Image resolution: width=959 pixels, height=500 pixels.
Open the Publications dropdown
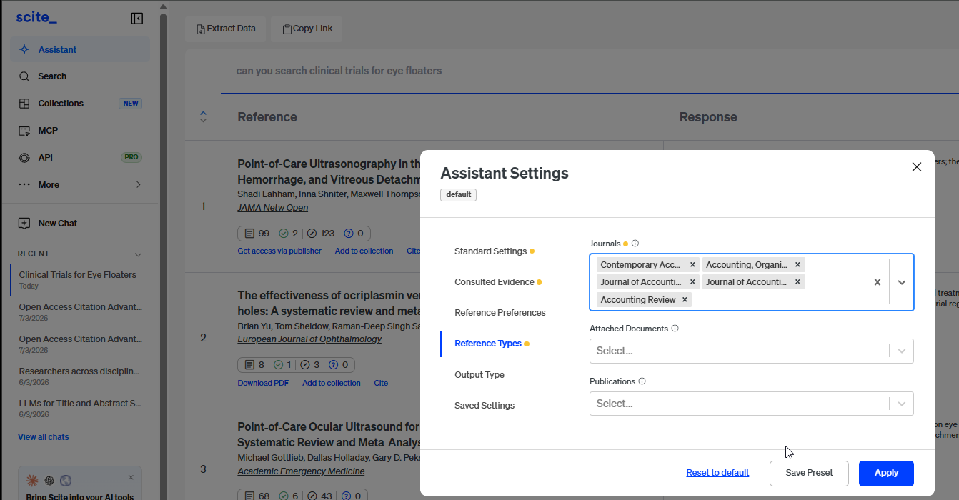pos(751,404)
